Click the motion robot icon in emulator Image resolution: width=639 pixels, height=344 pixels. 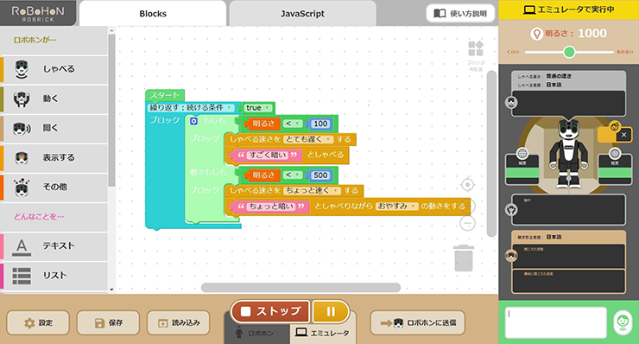[511, 209]
